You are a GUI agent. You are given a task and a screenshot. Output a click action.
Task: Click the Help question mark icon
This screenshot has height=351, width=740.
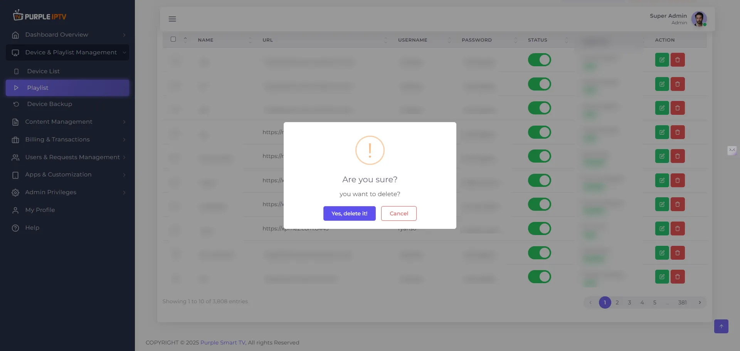coord(15,228)
